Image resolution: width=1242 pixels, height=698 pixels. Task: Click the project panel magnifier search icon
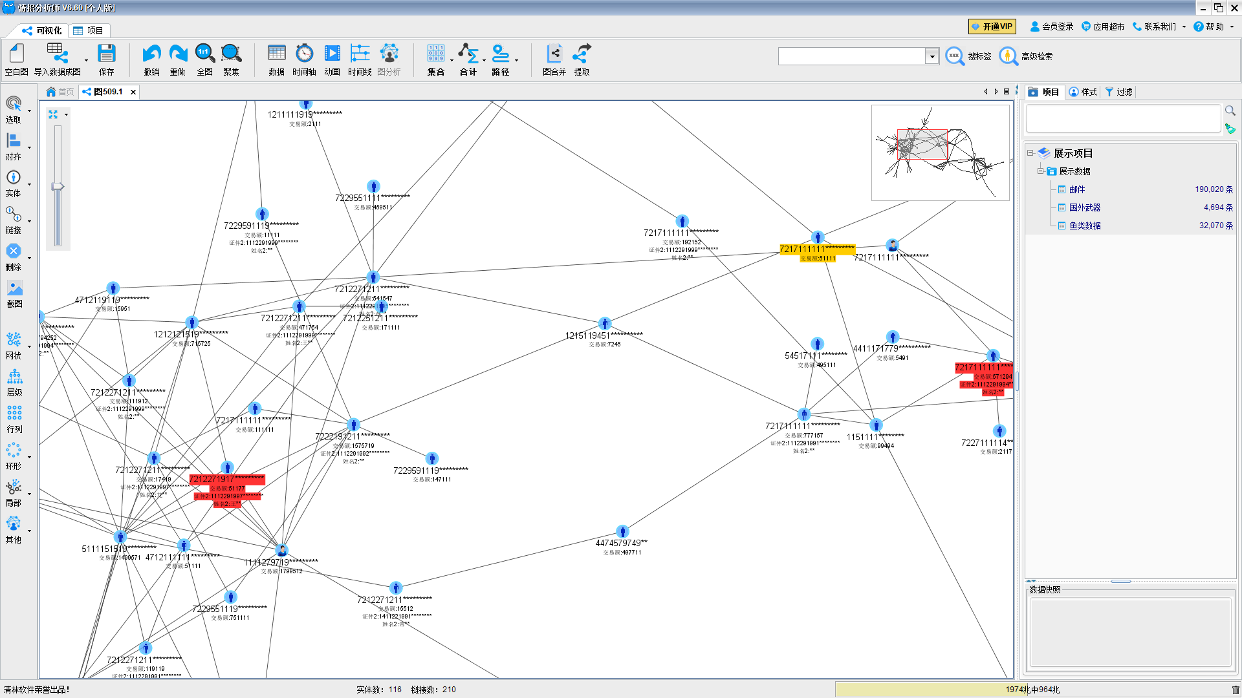click(1230, 111)
